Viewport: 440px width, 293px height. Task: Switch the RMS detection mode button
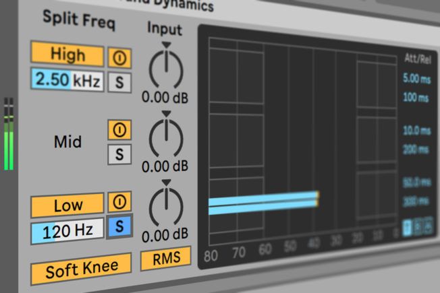click(165, 259)
